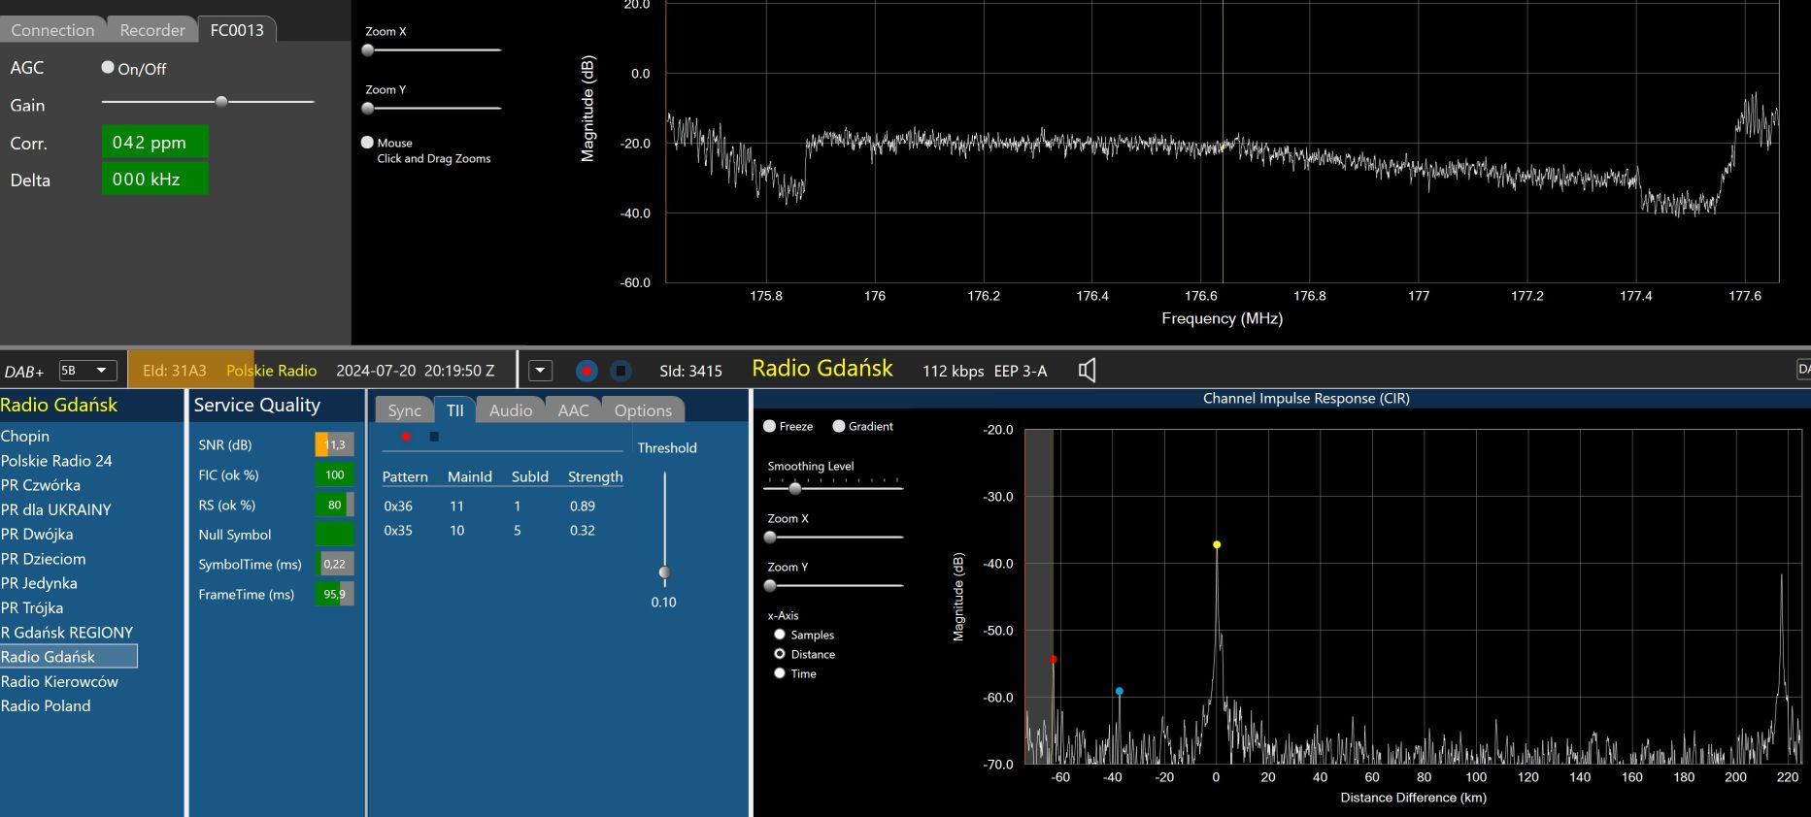
Task: Choose Polskie Radio 24 service
Action: pyautogui.click(x=56, y=461)
